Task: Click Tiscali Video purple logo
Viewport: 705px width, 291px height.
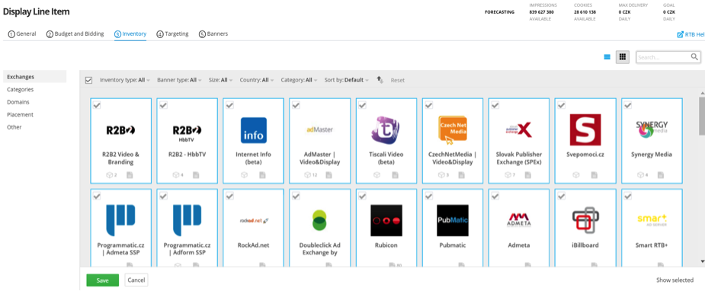Action: (386, 130)
